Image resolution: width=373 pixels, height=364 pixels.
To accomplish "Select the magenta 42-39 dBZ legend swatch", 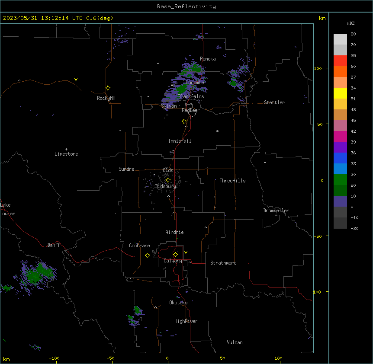I will (340, 136).
